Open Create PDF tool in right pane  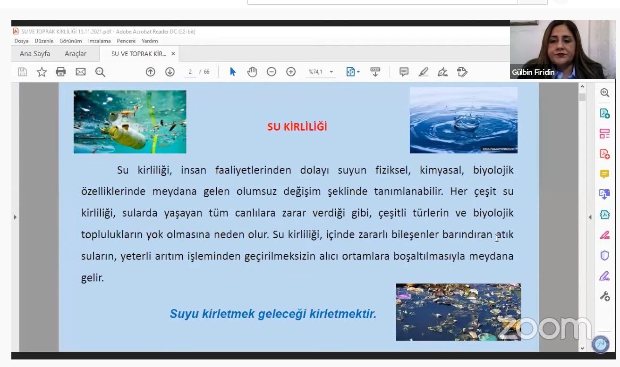click(x=604, y=154)
